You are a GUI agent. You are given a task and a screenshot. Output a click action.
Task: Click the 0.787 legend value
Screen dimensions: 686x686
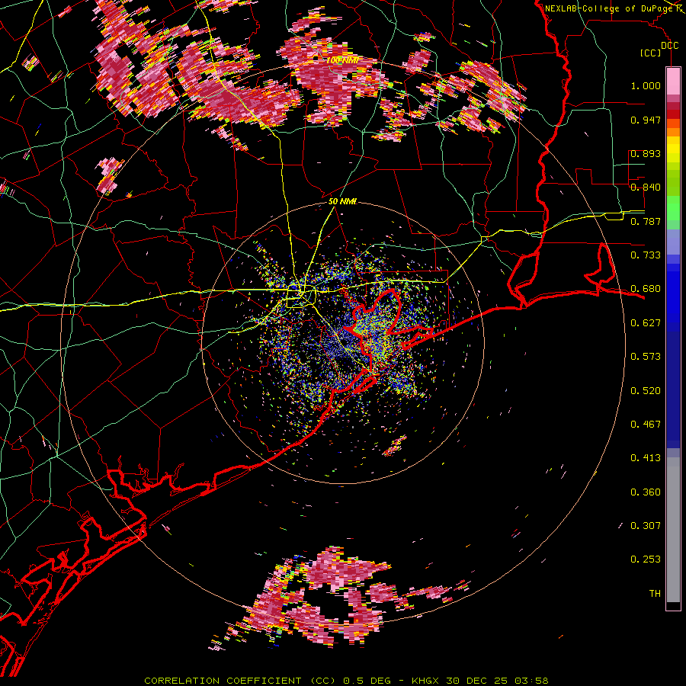coord(646,221)
